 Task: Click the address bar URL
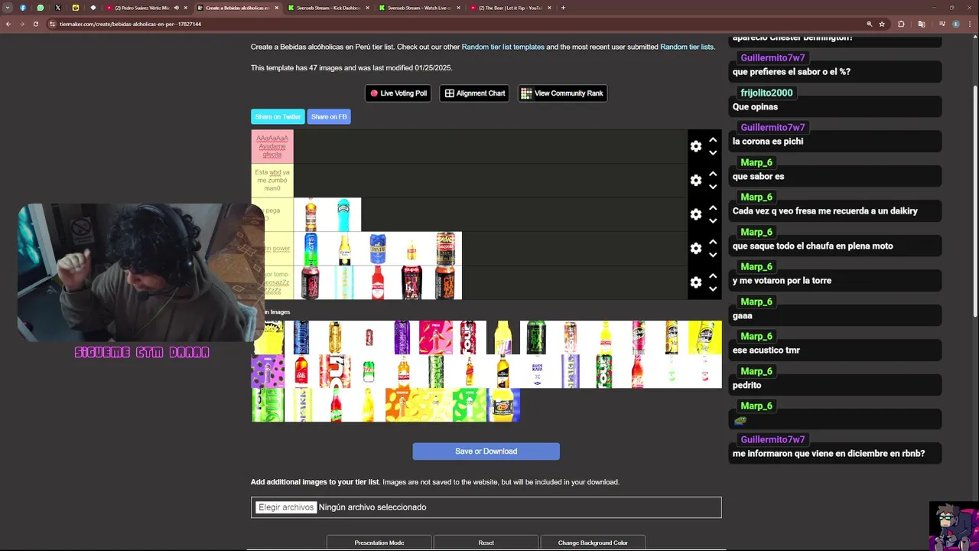[x=130, y=24]
